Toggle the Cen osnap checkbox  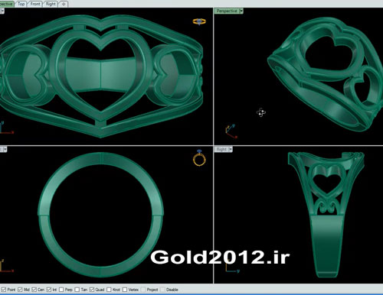[34, 290]
